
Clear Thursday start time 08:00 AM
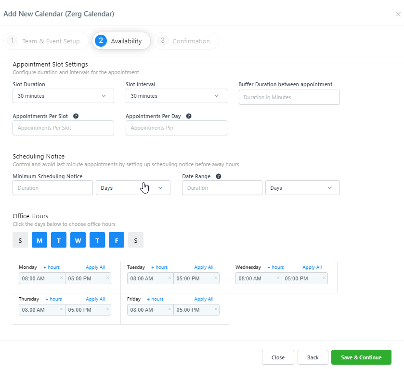(61, 309)
